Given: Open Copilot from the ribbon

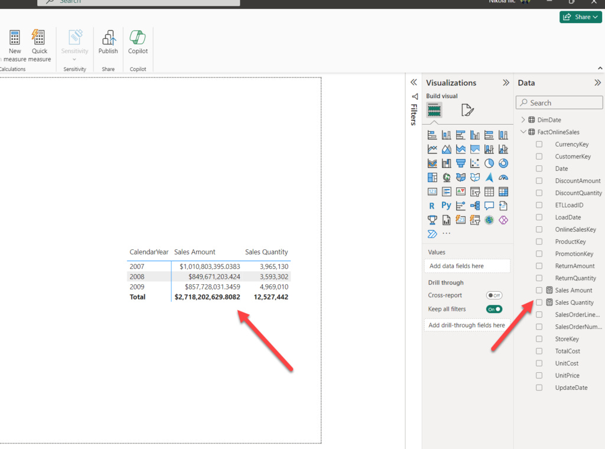Looking at the screenshot, I should (x=138, y=43).
